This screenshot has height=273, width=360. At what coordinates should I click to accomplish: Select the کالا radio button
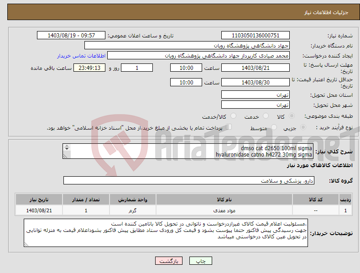click(x=292, y=116)
